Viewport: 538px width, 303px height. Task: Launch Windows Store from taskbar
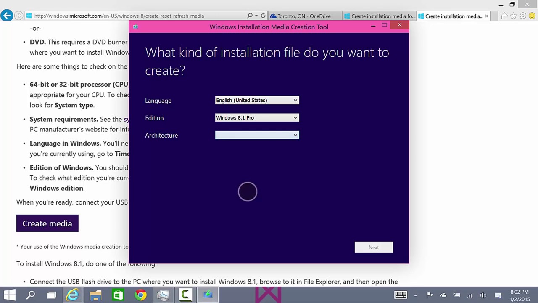coord(118,295)
